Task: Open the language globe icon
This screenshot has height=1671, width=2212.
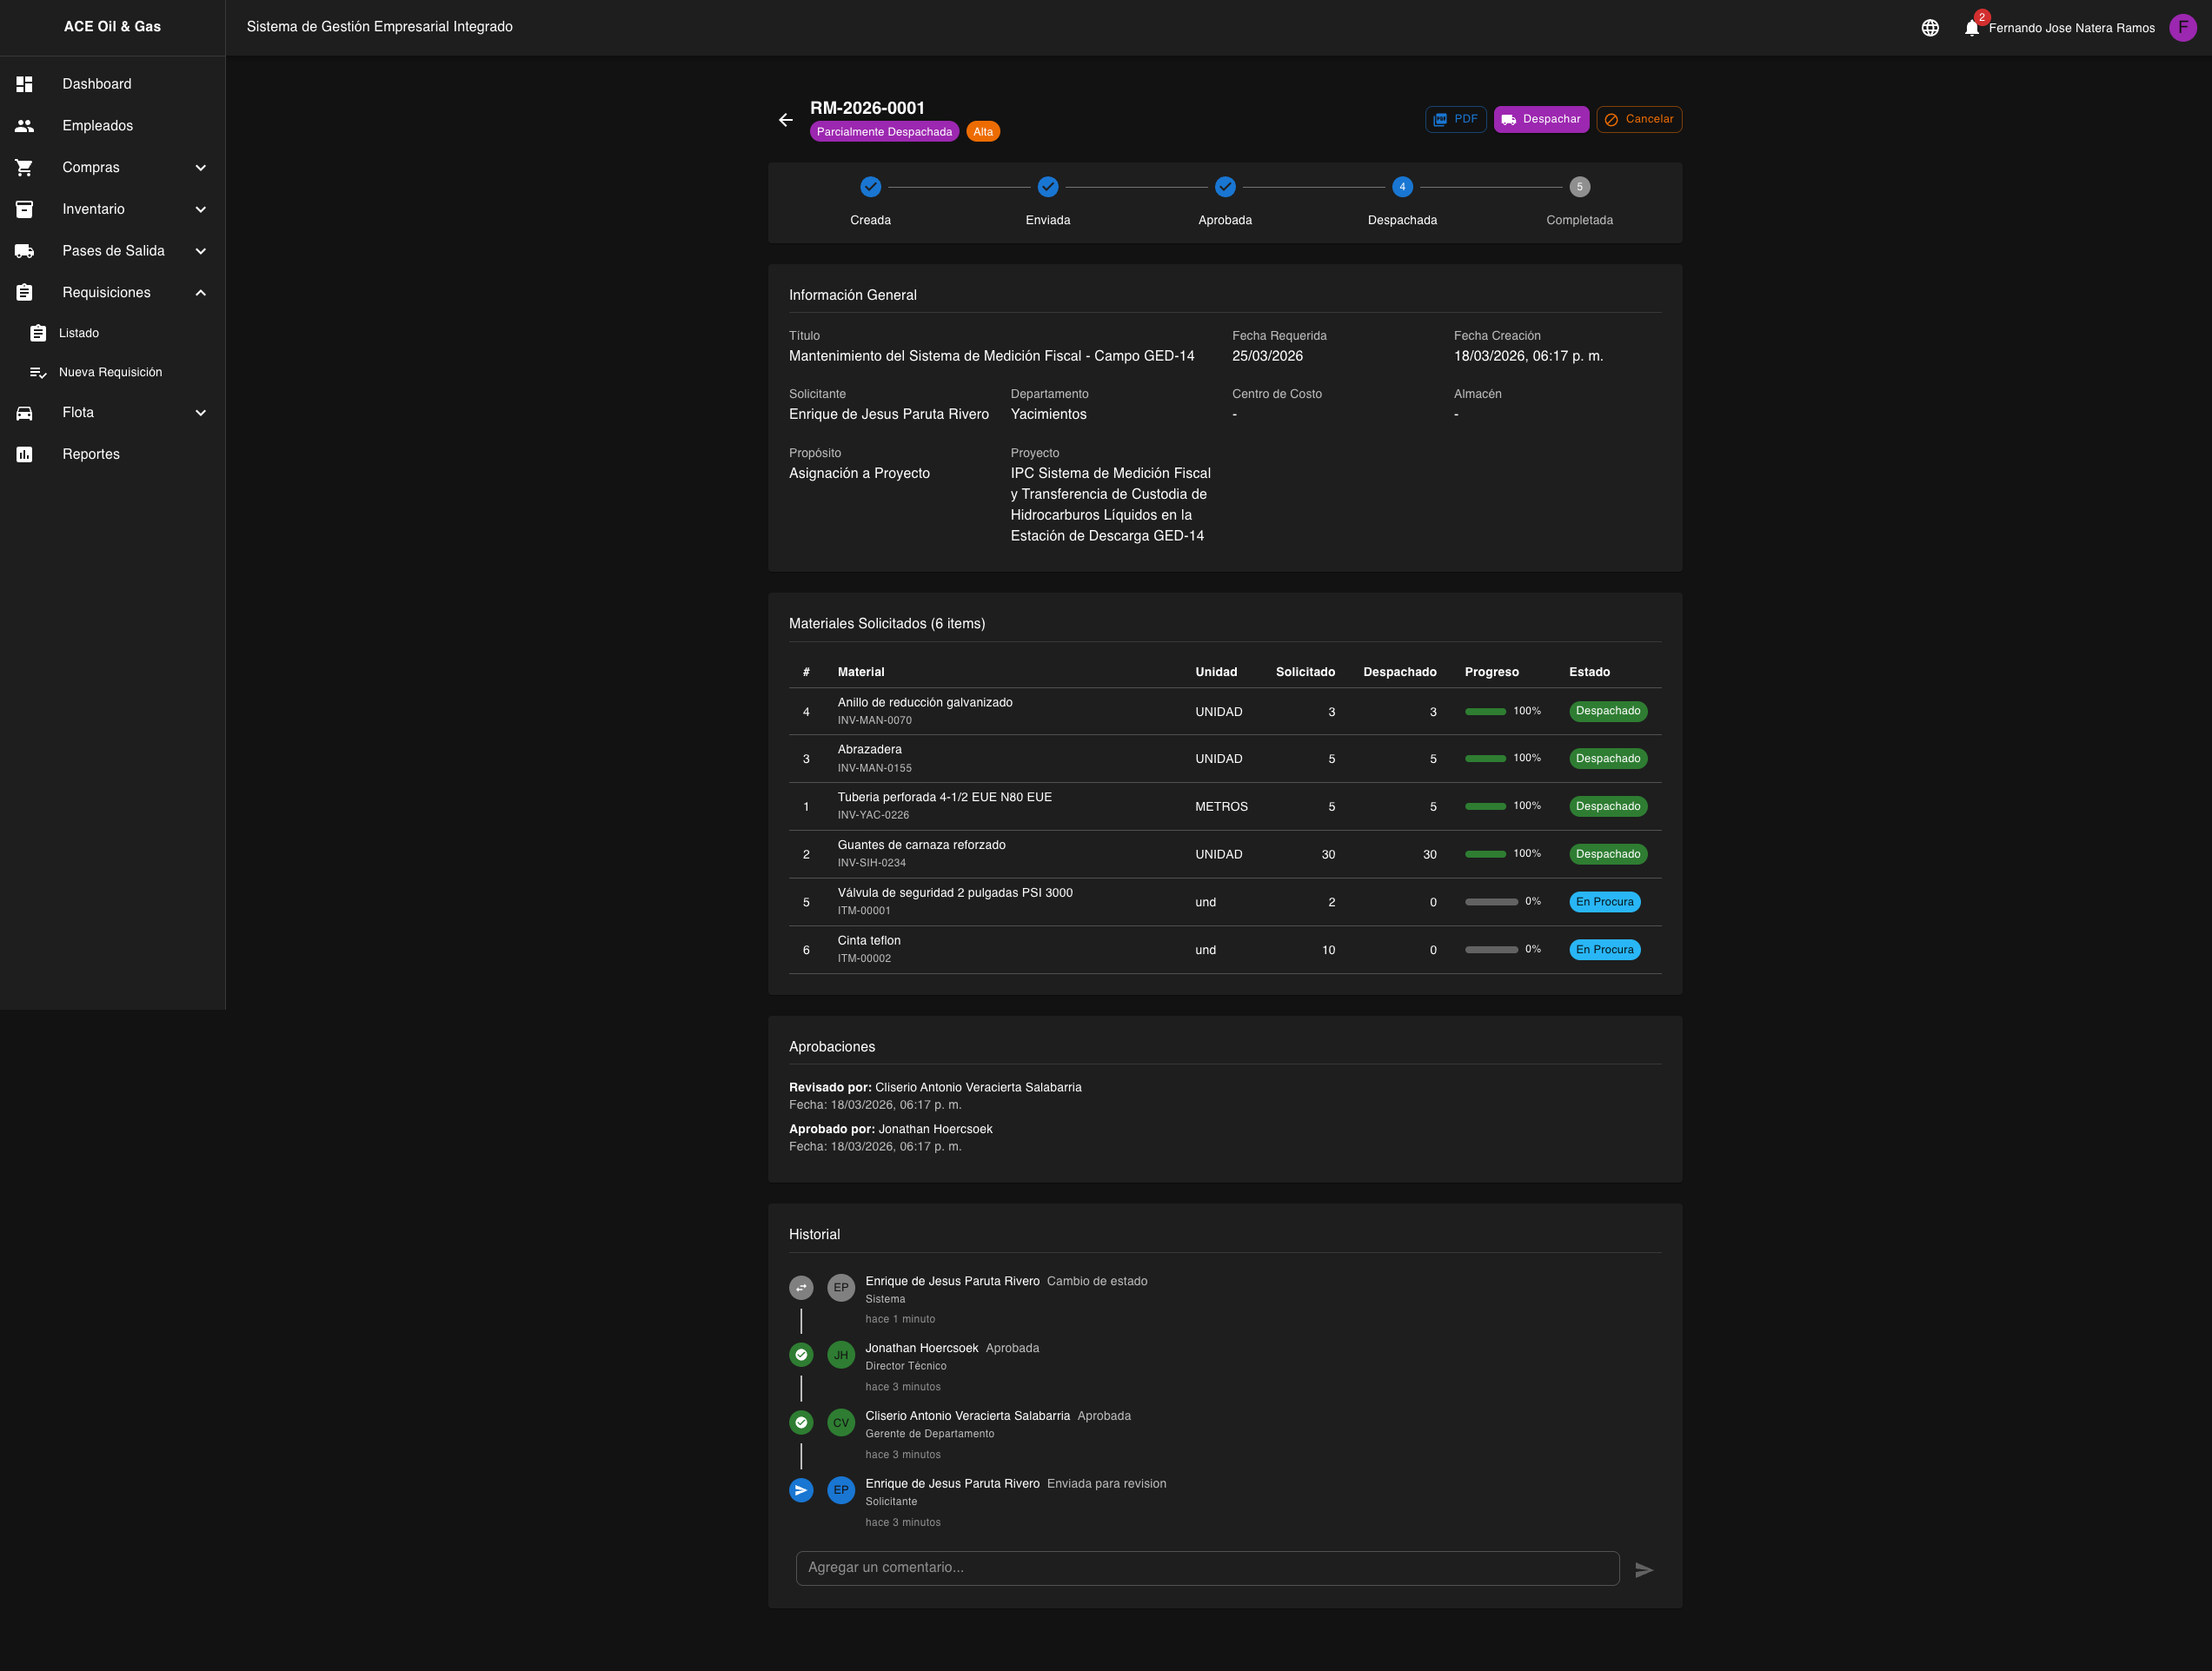Action: click(x=1930, y=28)
